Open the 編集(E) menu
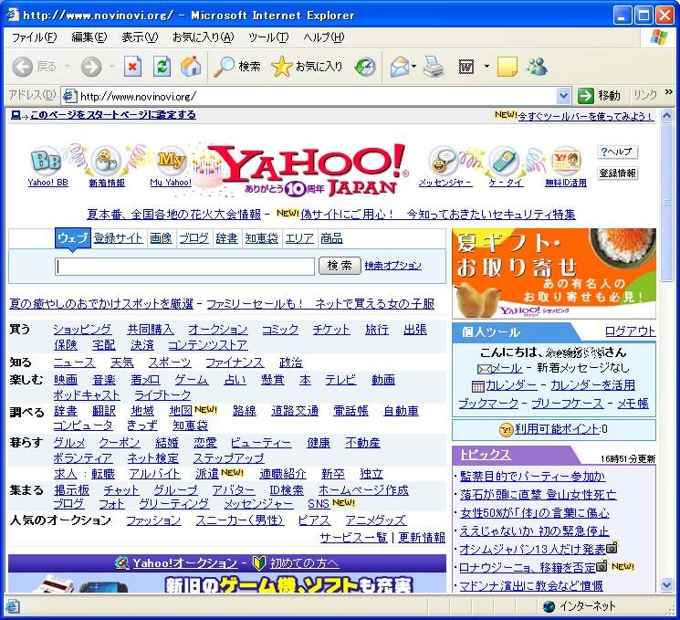680x620 pixels. (89, 37)
